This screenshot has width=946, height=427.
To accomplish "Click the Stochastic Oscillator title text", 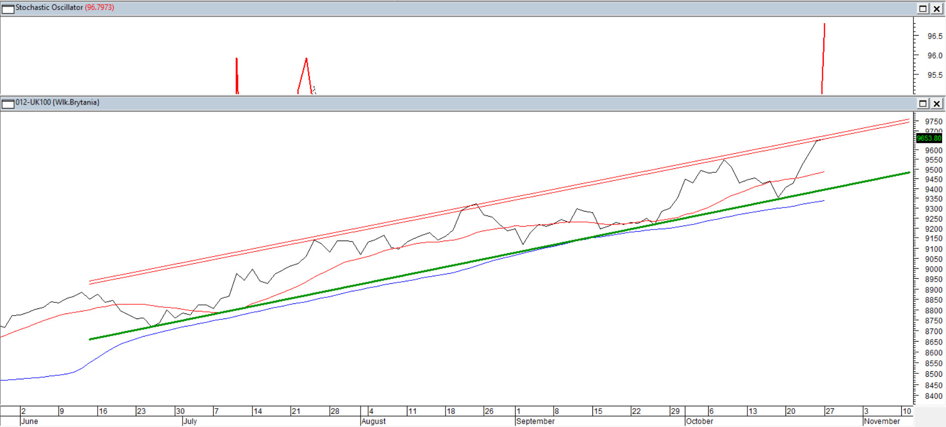I will 49,8.
